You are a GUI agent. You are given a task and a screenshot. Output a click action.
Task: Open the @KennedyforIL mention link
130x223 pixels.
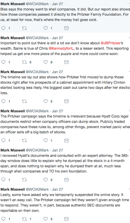click(61, 48)
